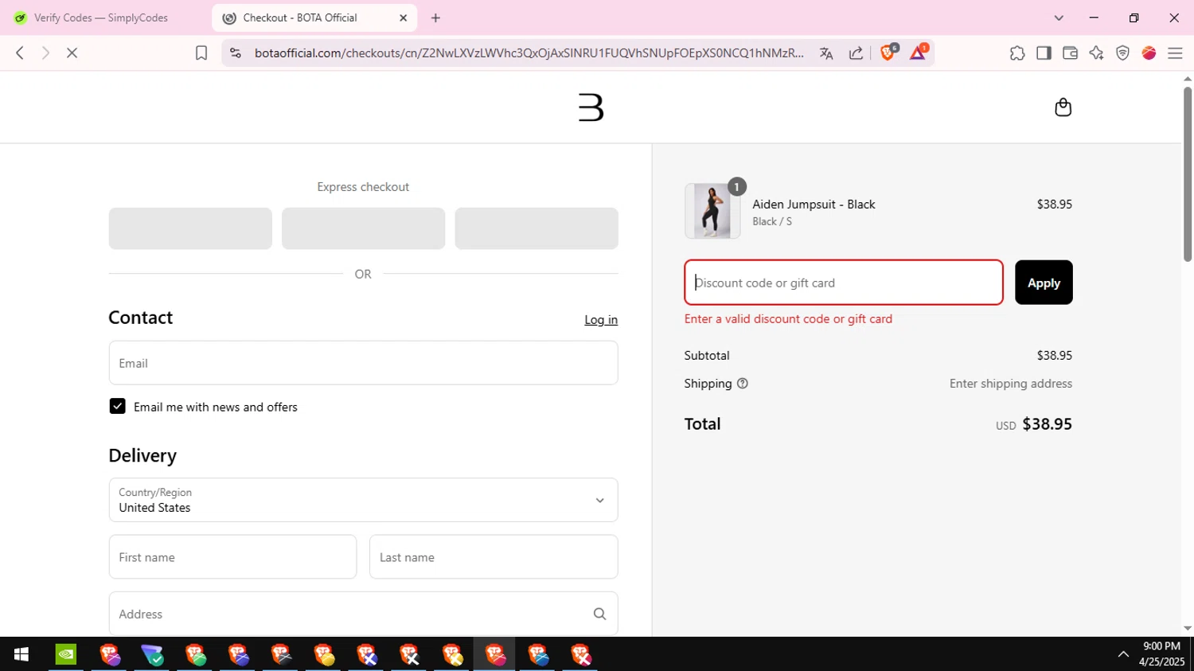Click the Address input field
Screen dimensions: 1194x671
(x=363, y=614)
